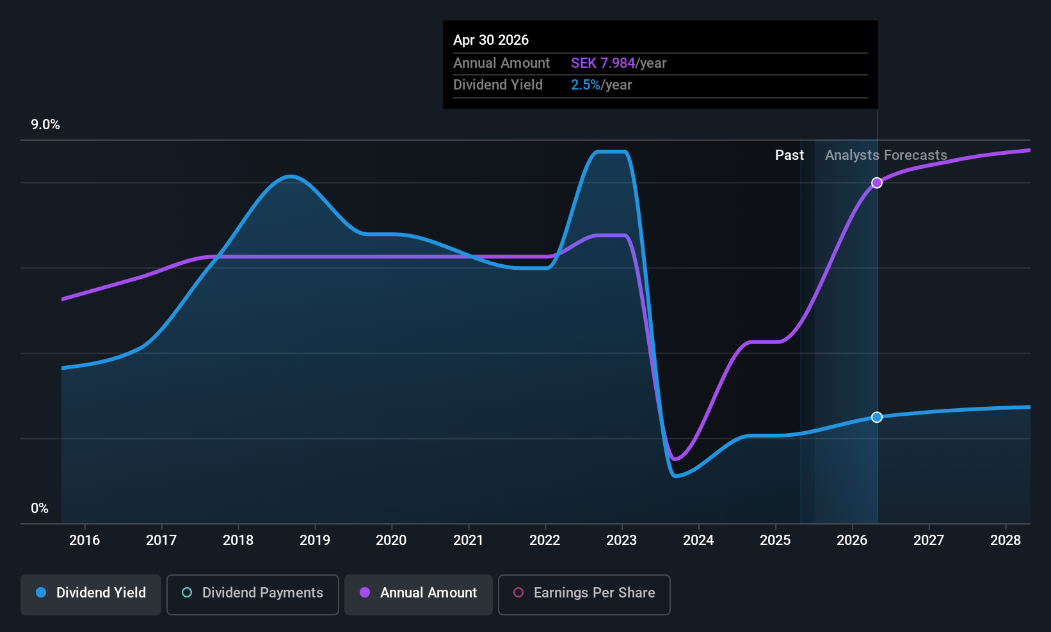Click the pink Earnings Per Share legend circle
The height and width of the screenshot is (632, 1051).
518,592
